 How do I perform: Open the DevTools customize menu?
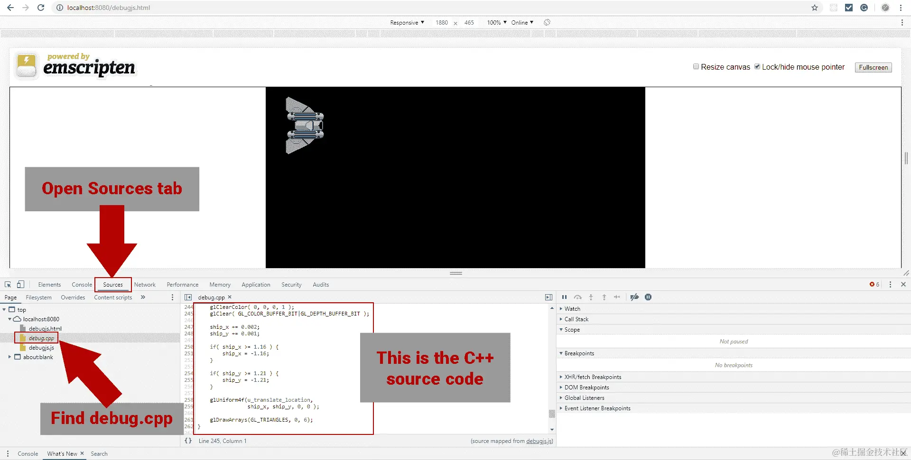coord(890,284)
